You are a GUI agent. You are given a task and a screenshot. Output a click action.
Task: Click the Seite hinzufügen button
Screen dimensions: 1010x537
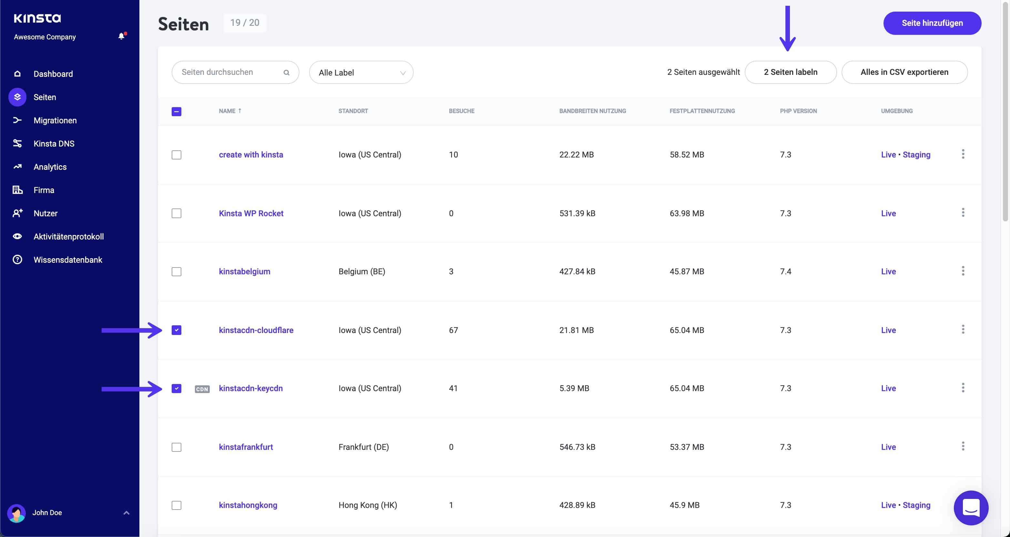coord(932,23)
